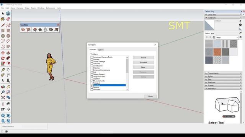The height and width of the screenshot is (137, 245).
Task: Click the toolbar list scroll down arrow
Action: [127, 89]
